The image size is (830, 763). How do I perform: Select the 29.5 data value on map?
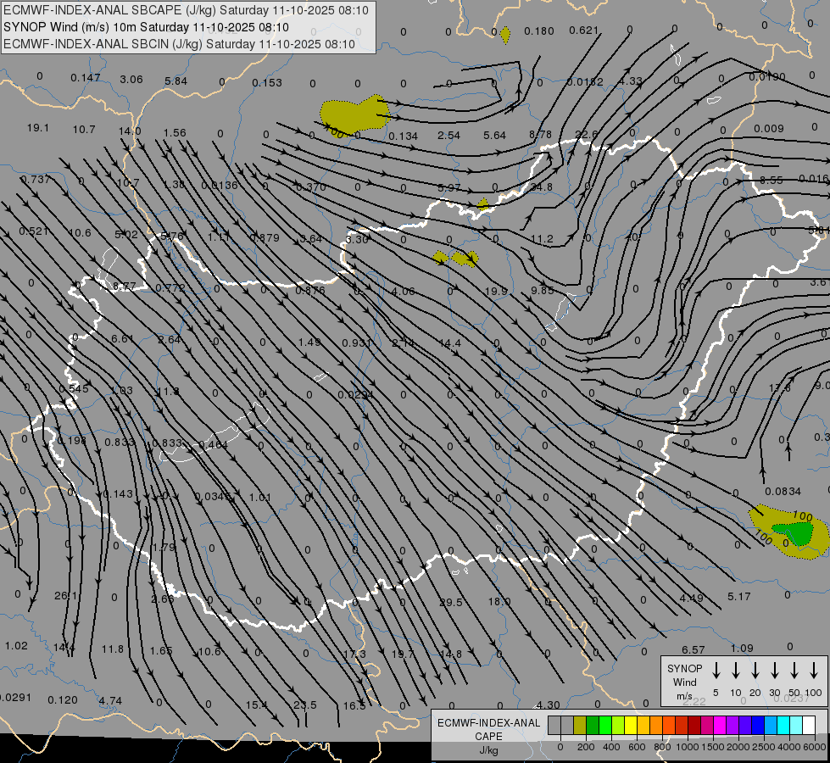(451, 602)
